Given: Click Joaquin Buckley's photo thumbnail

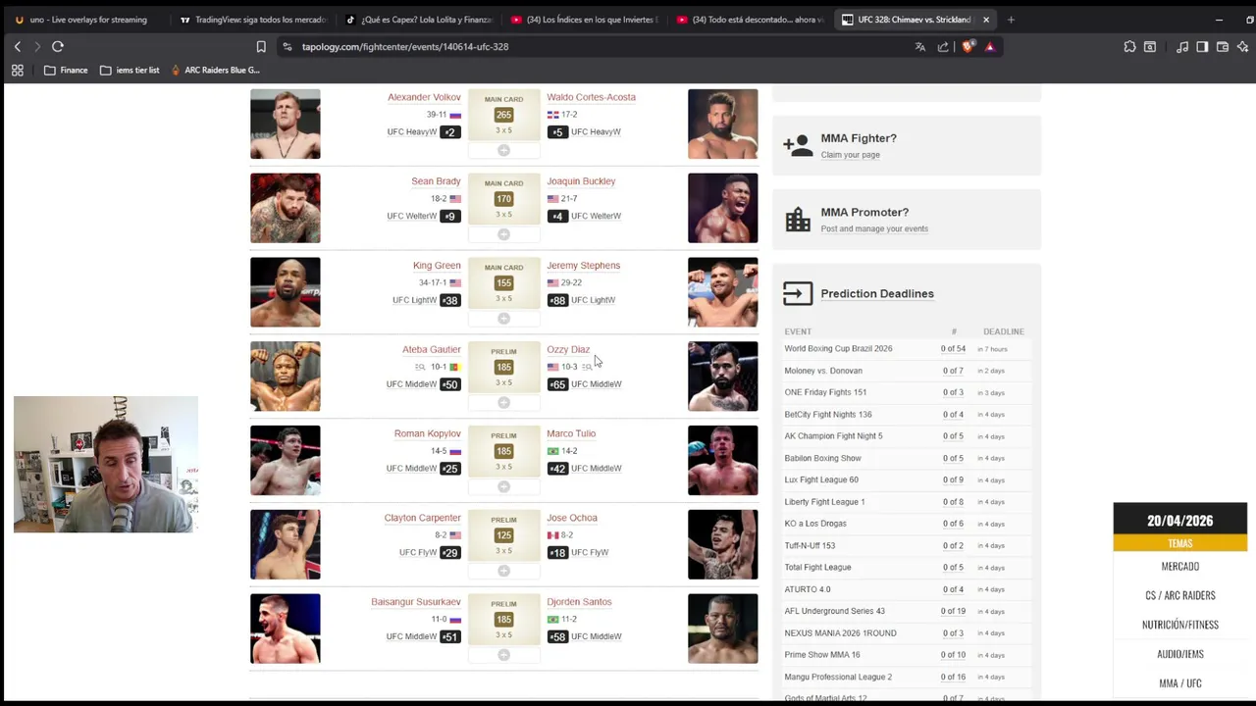Looking at the screenshot, I should pyautogui.click(x=722, y=208).
